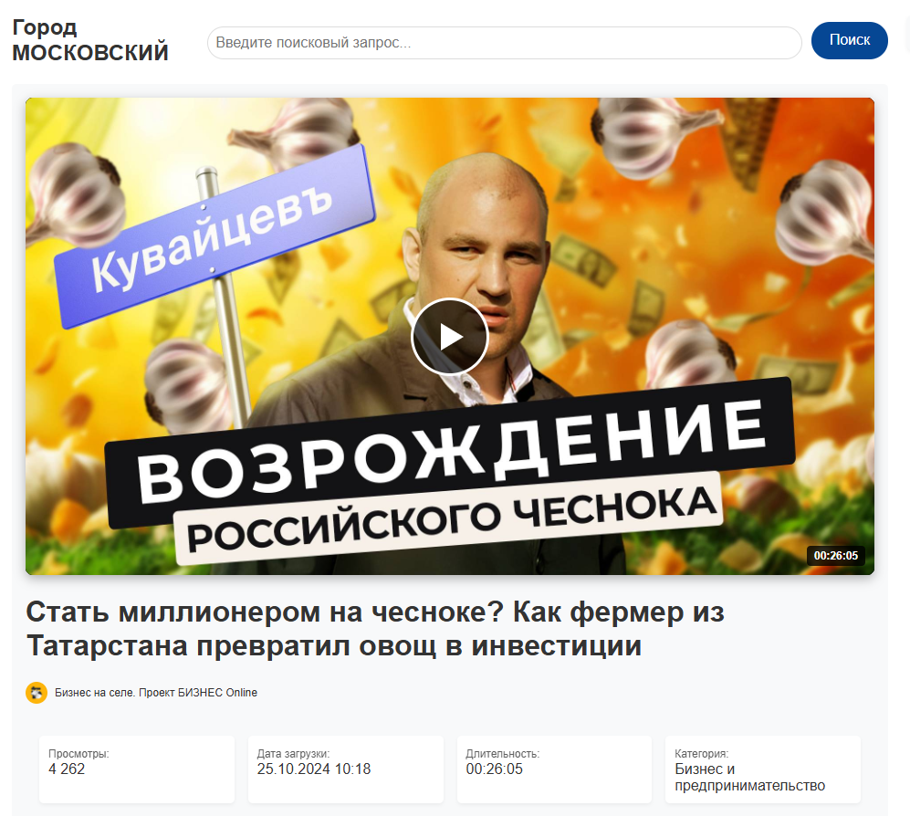This screenshot has height=816, width=910.
Task: Click the Кувайцевъ street sign in thumbnail
Action: coord(214,236)
